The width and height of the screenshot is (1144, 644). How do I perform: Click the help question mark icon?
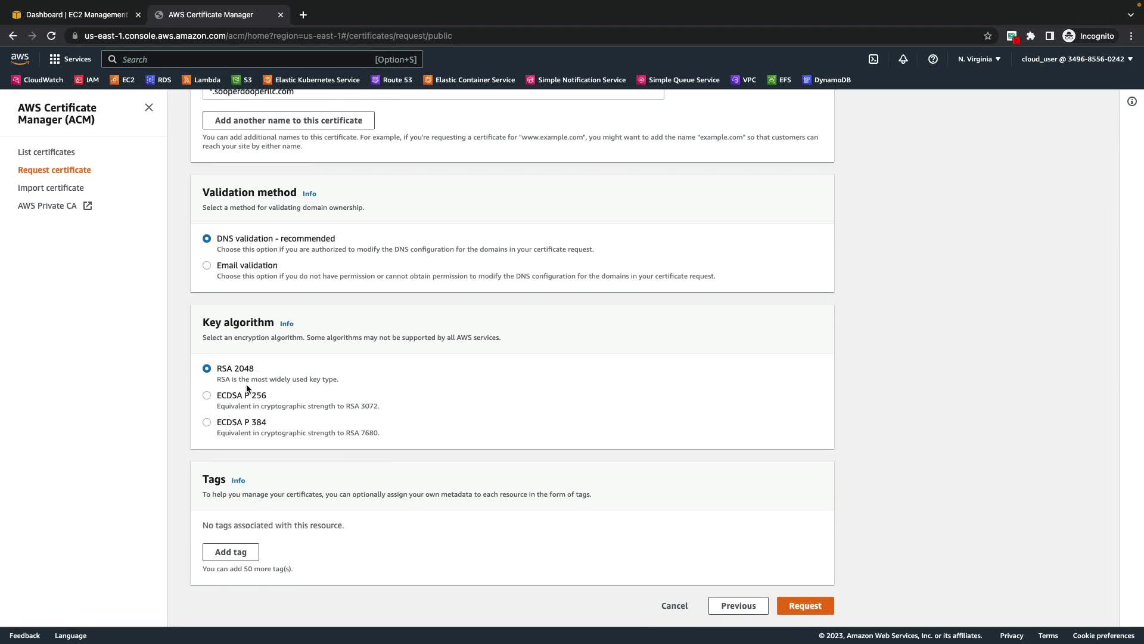tap(933, 59)
